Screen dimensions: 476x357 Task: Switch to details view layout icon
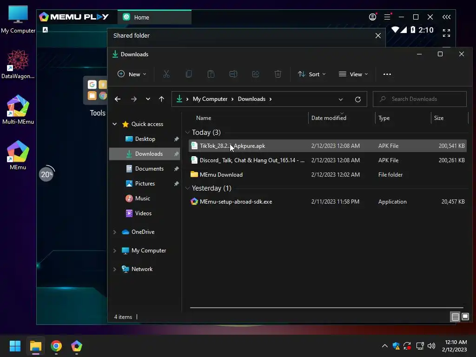click(456, 317)
